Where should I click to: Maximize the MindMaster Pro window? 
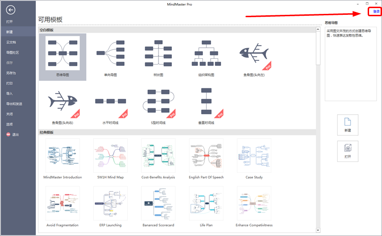tap(367, 4)
